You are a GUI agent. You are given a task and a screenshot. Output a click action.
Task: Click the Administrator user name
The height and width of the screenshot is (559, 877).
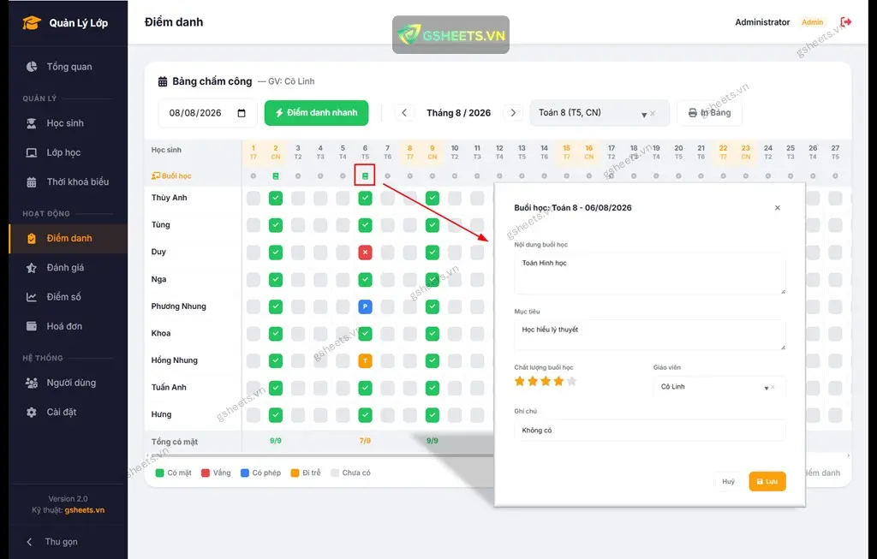click(x=762, y=22)
